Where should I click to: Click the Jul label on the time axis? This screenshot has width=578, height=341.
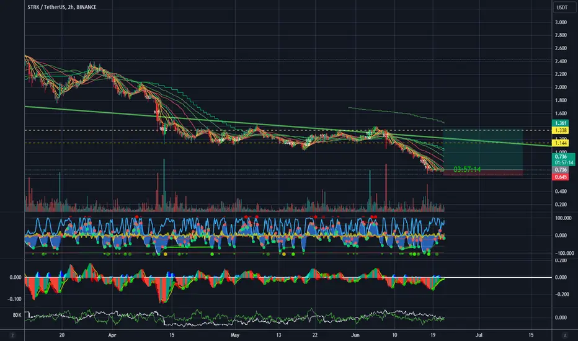(x=479, y=335)
